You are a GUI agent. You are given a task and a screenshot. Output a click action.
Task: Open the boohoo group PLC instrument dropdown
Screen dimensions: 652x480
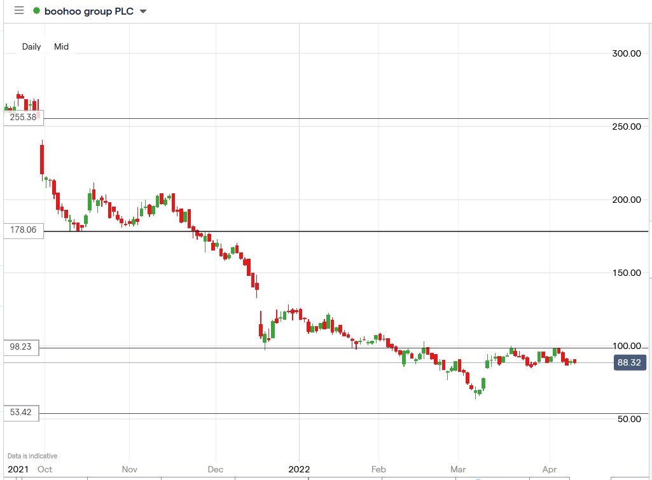pyautogui.click(x=143, y=11)
